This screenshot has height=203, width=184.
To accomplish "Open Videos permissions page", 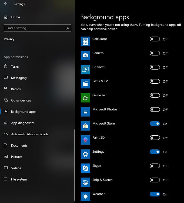I will pyautogui.click(x=16, y=168).
